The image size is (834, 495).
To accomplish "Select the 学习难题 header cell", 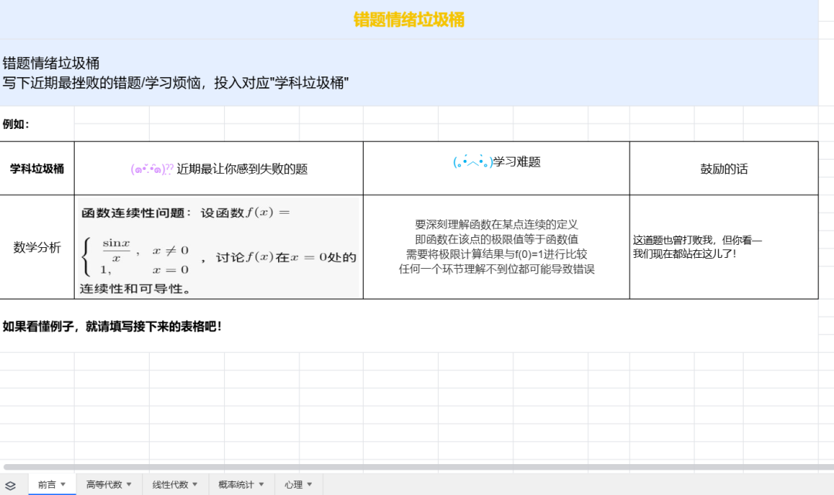I will tap(496, 162).
